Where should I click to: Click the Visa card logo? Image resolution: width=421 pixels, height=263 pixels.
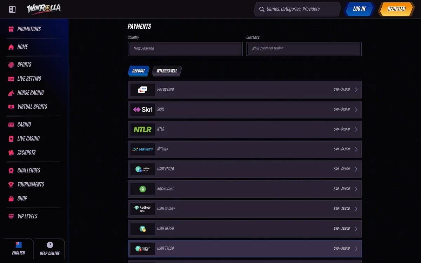pos(142,90)
